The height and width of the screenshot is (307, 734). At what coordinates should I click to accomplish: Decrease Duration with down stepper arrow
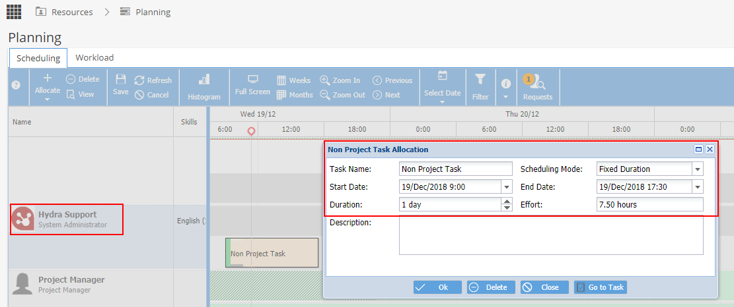pyautogui.click(x=507, y=208)
